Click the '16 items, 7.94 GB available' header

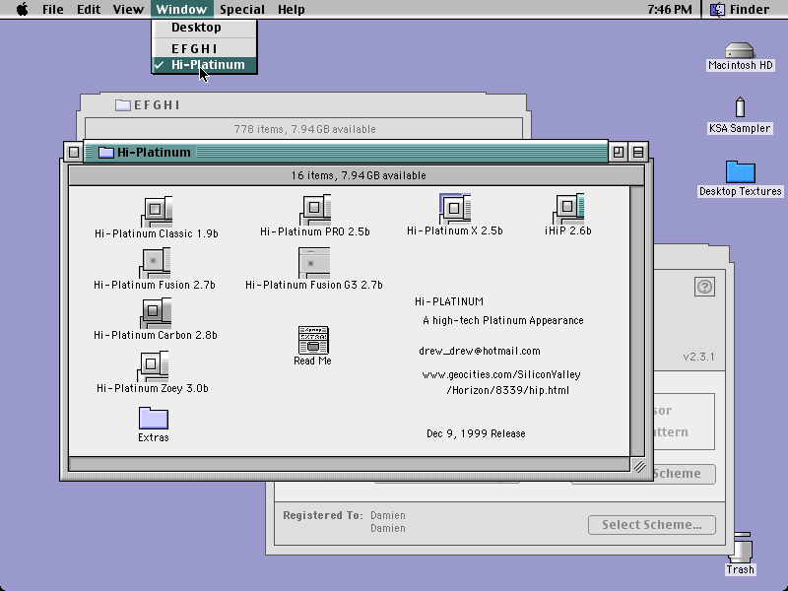click(x=357, y=175)
